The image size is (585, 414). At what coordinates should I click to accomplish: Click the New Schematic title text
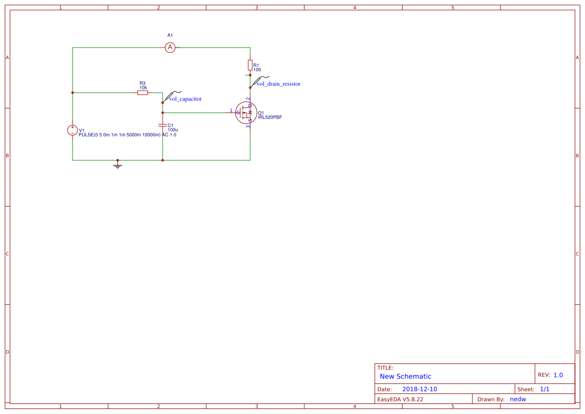[x=405, y=376]
